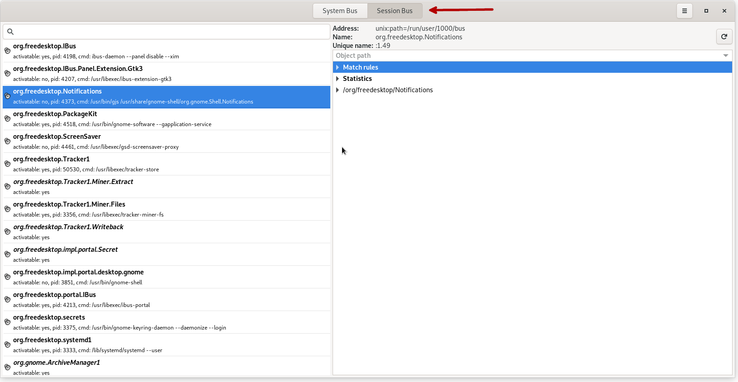
Task: Click the tracker-miner-fs command details line
Action: click(88, 215)
